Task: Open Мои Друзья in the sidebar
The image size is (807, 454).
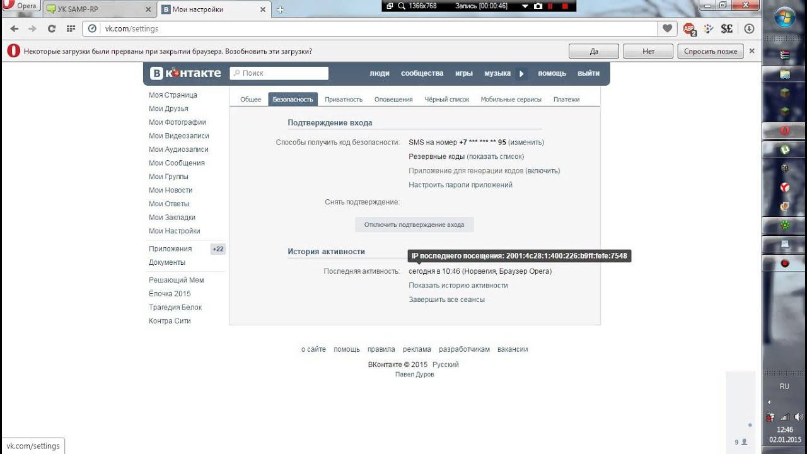Action: coord(168,108)
